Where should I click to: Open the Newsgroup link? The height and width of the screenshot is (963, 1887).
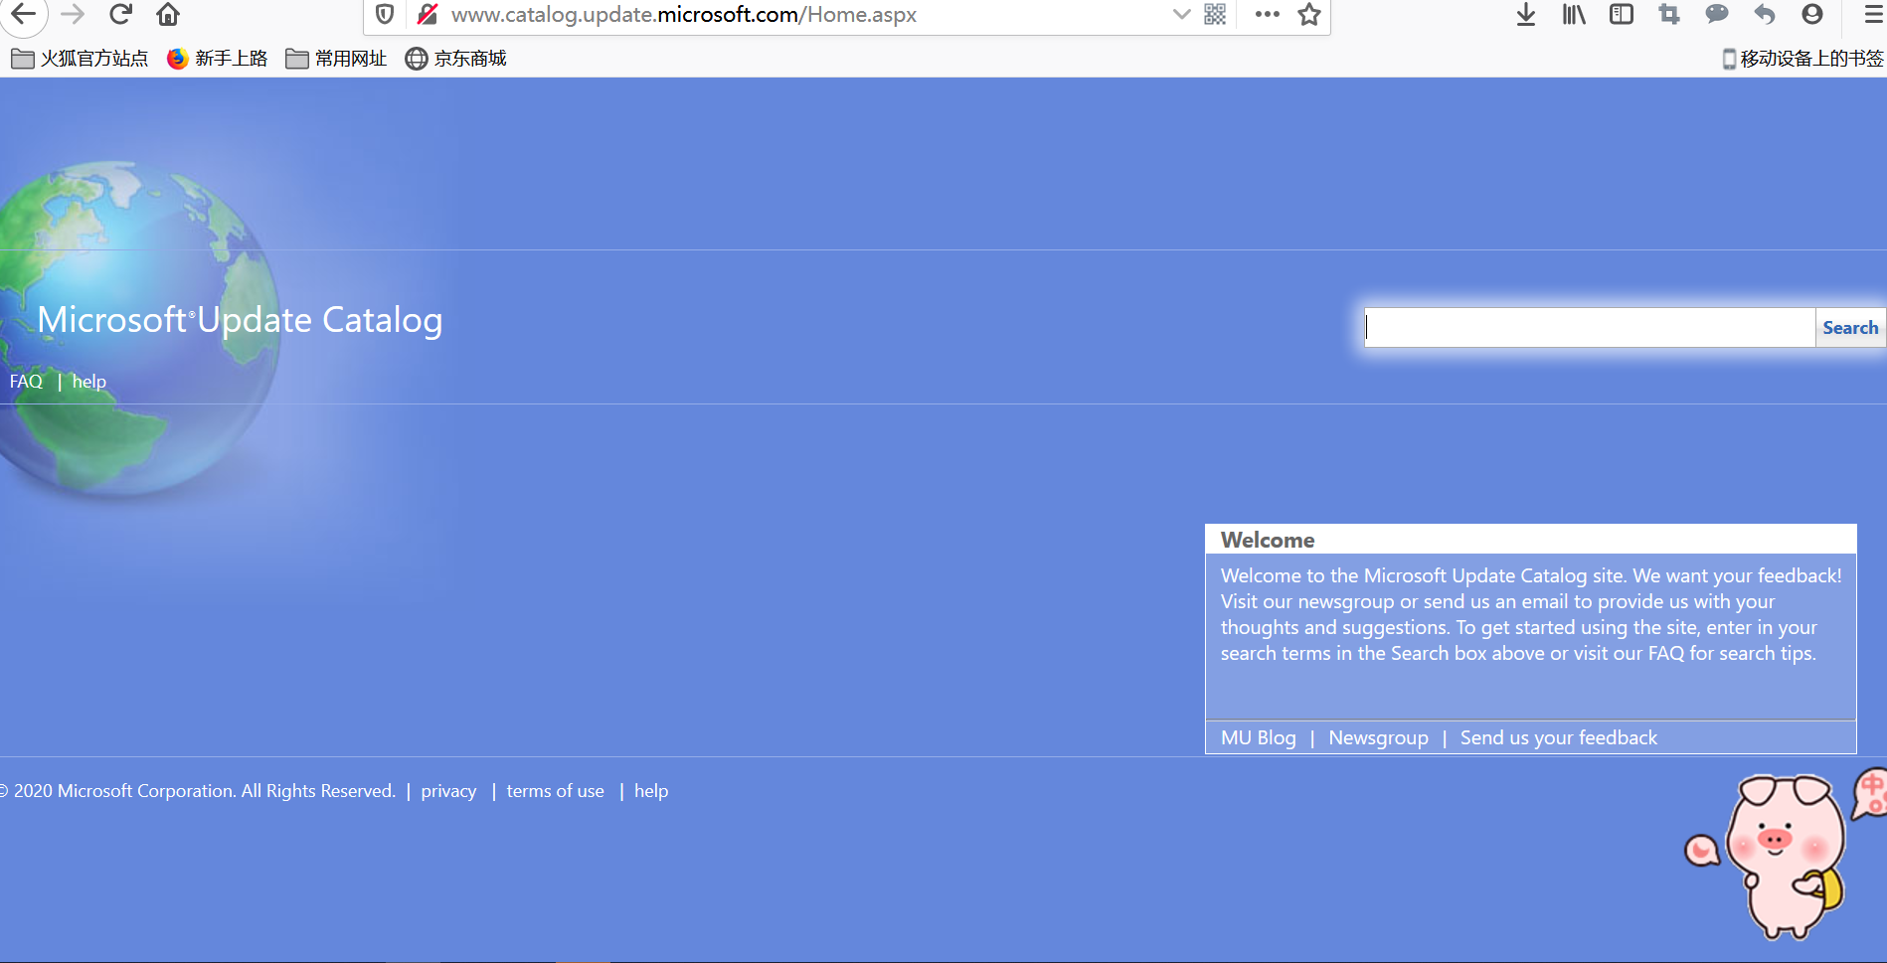pos(1378,737)
